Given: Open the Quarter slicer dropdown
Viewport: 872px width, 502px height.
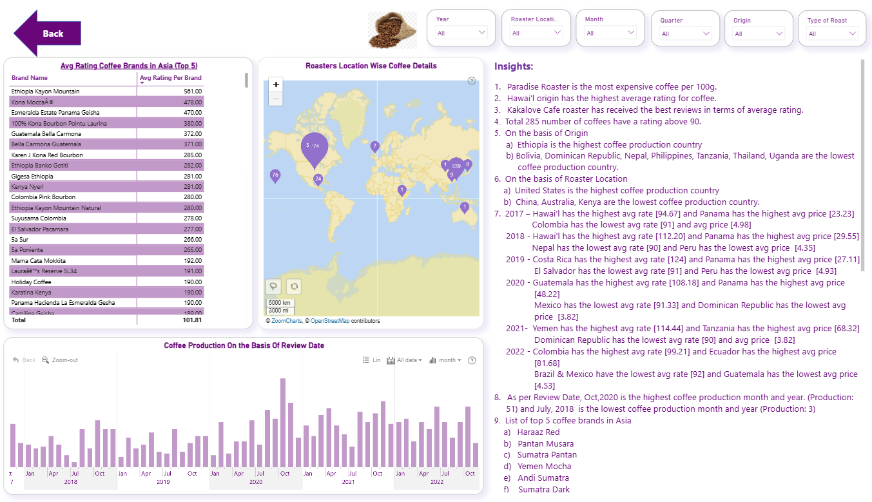Looking at the screenshot, I should tap(686, 34).
